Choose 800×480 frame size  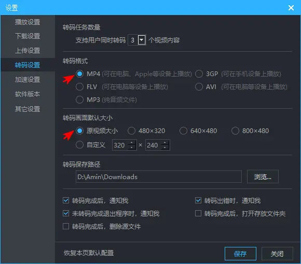(235, 131)
